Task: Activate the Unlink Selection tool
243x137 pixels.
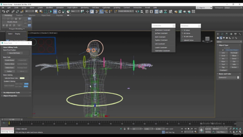Action: tap(17, 11)
